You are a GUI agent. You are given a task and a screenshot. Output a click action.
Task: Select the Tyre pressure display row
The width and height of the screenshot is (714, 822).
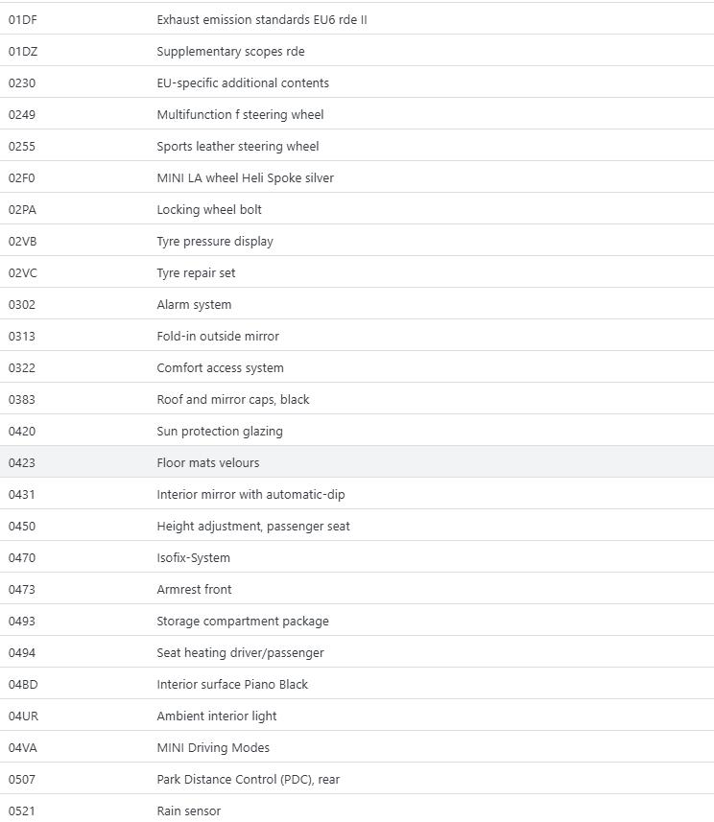point(214,241)
